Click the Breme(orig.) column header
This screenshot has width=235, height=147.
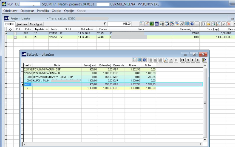(186, 29)
